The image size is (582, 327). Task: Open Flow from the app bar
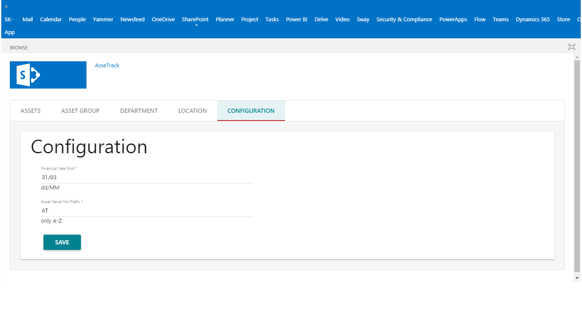(x=480, y=19)
